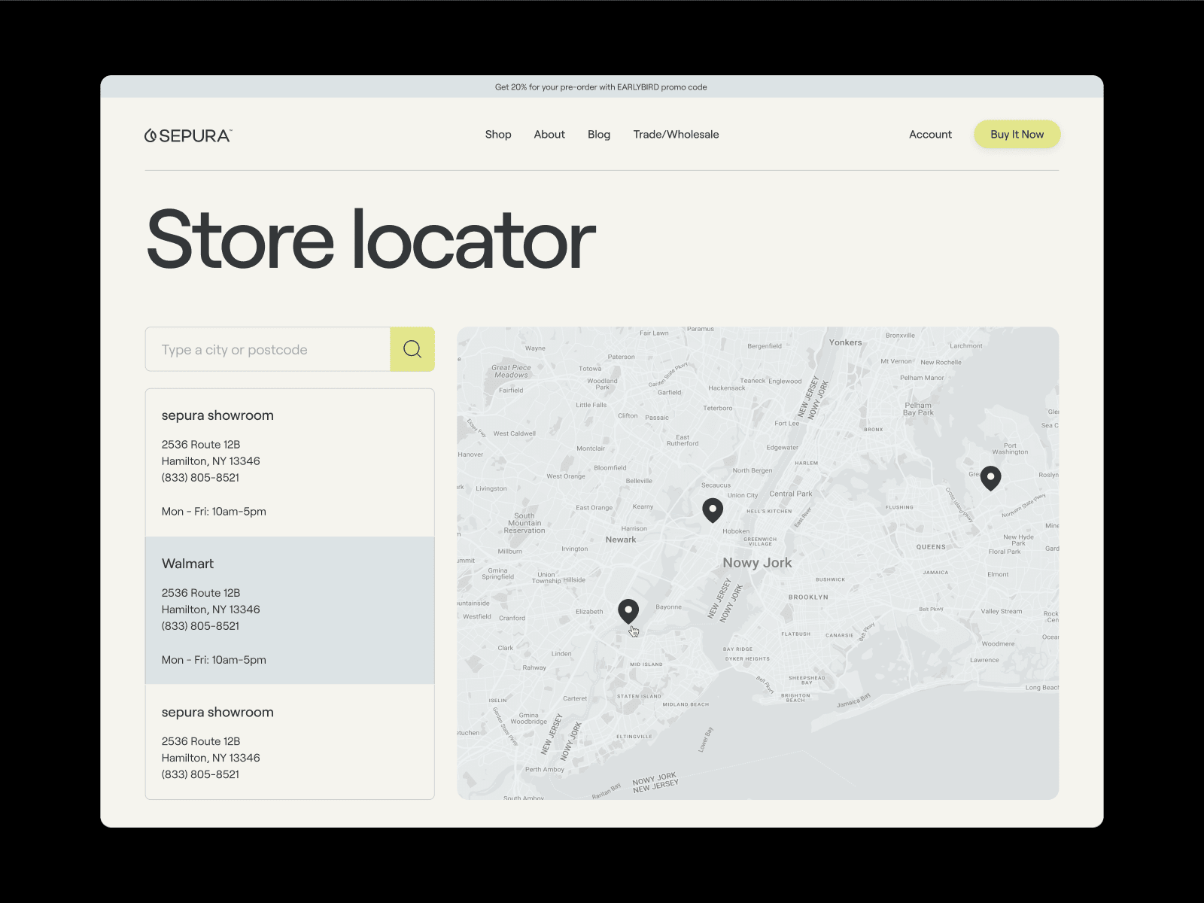Screen dimensions: 1204x903
Task: Open the About page
Action: click(549, 135)
